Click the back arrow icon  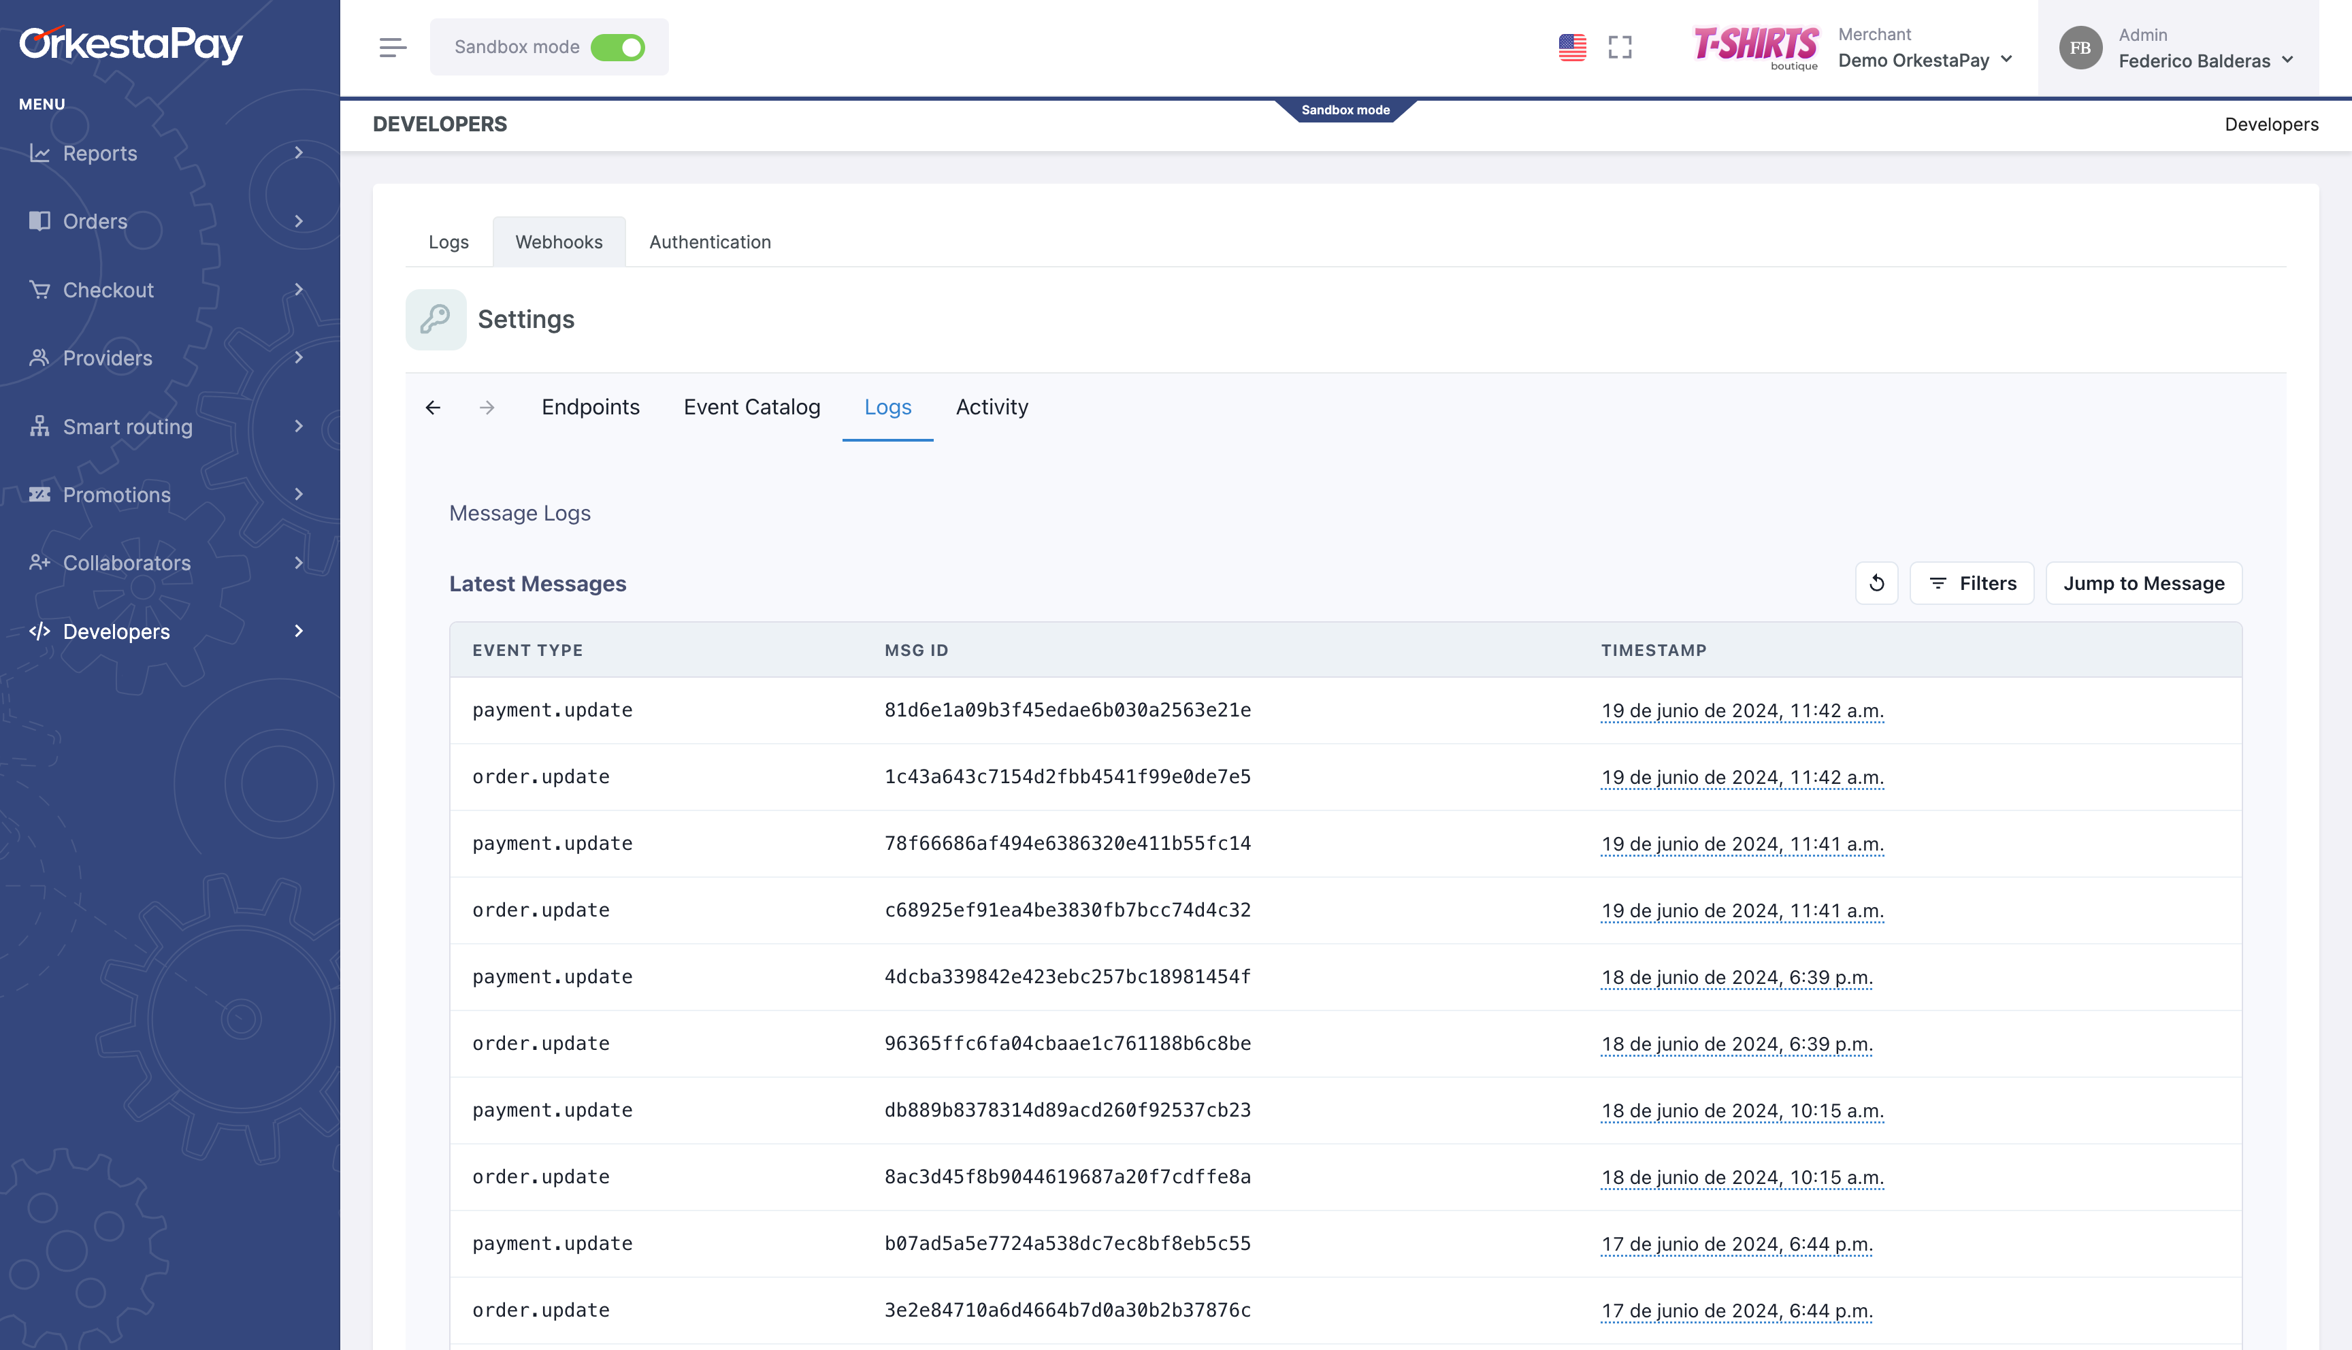tap(433, 408)
